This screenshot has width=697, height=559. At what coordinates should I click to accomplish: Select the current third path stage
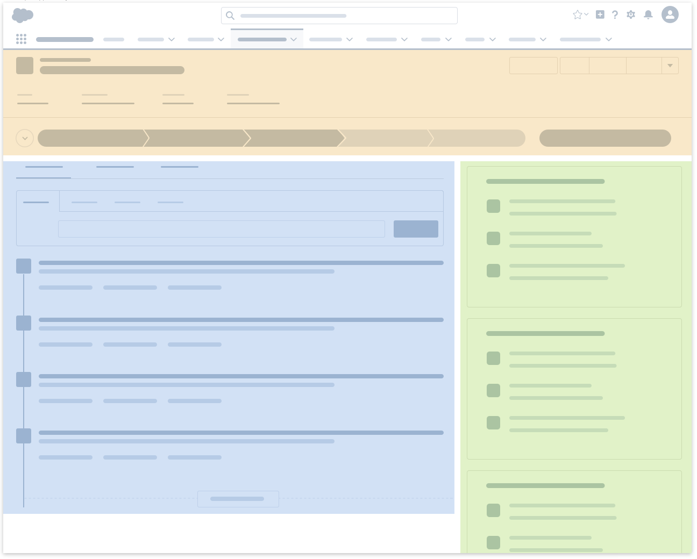coord(294,138)
